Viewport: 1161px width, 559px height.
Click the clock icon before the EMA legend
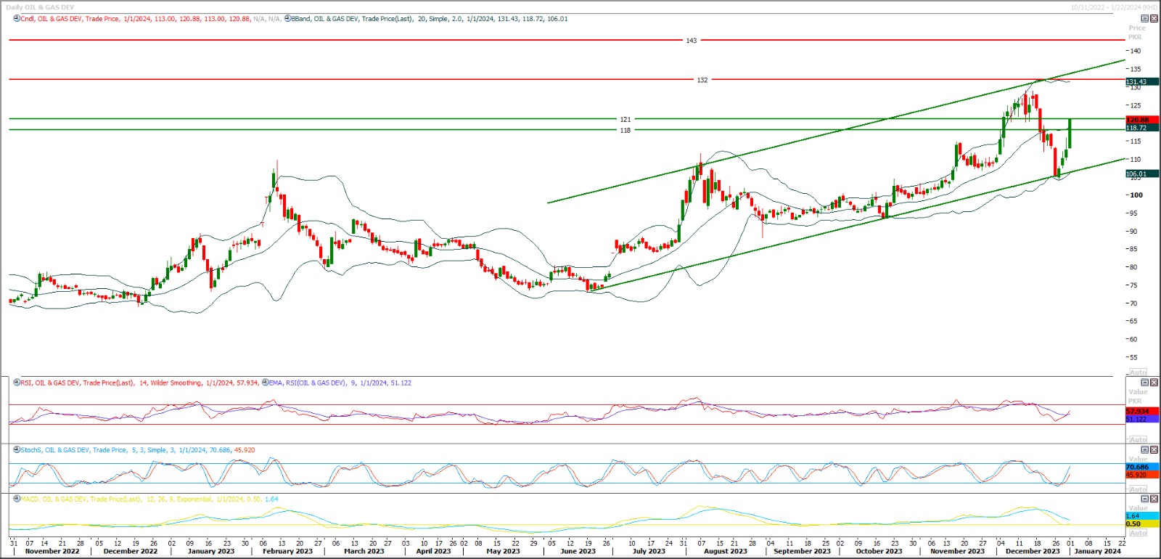264,383
